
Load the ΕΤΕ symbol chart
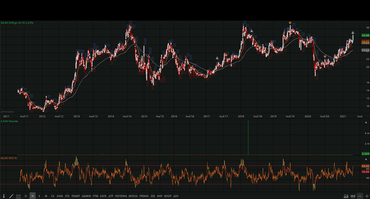pyautogui.click(x=67, y=196)
